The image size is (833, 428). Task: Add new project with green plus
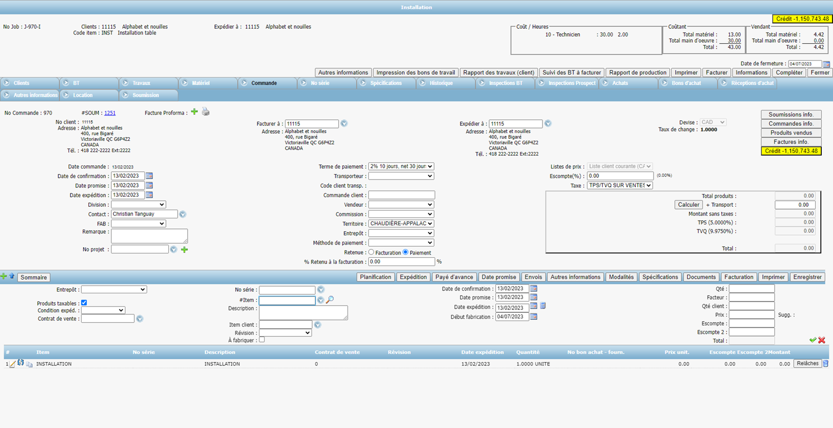[184, 249]
